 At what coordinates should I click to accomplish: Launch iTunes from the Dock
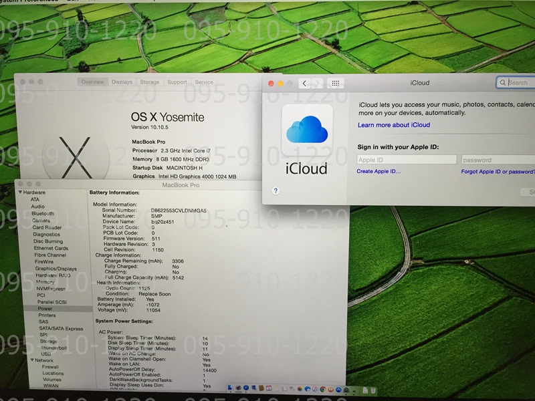(315, 389)
